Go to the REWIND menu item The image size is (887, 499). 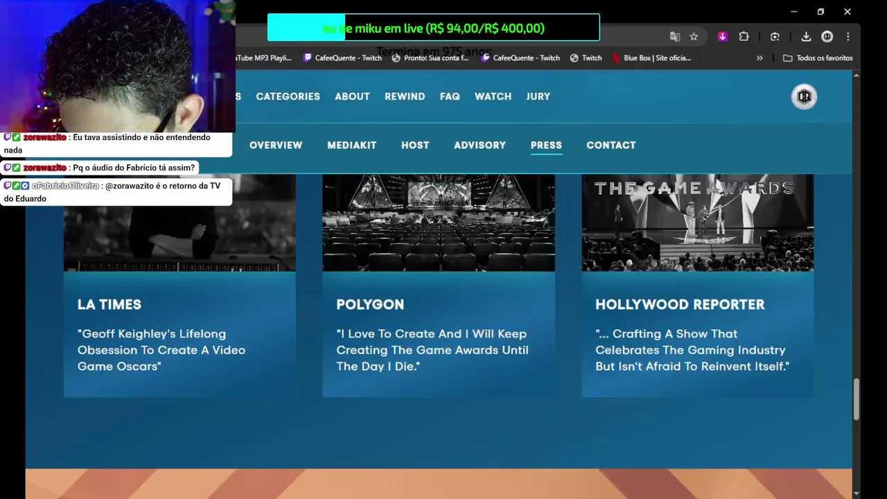405,96
